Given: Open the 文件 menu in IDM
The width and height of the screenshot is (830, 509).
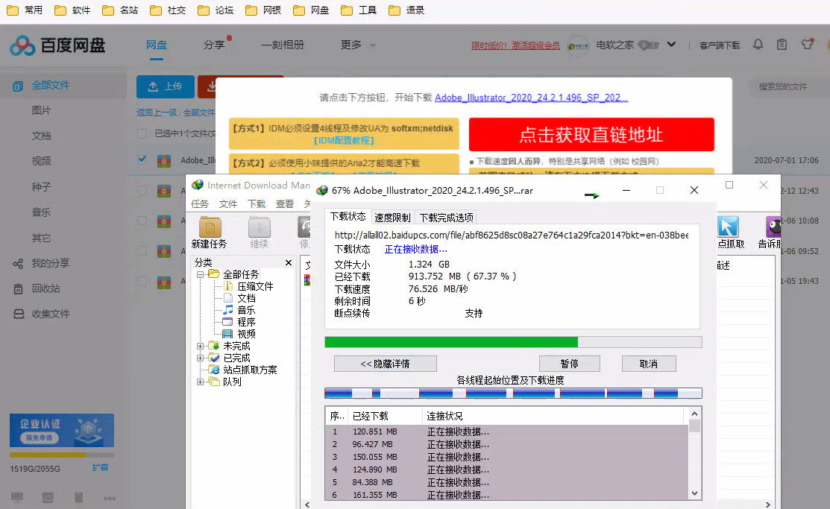Looking at the screenshot, I should 228,203.
